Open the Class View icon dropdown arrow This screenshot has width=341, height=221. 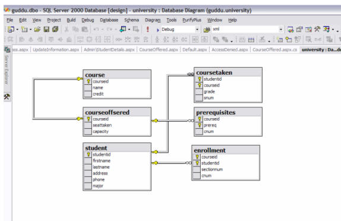333,29
